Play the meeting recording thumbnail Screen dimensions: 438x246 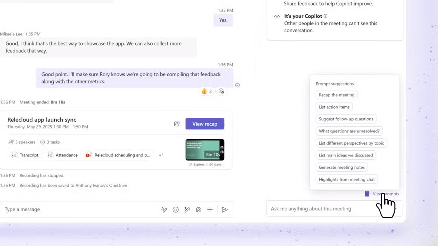[x=205, y=150]
